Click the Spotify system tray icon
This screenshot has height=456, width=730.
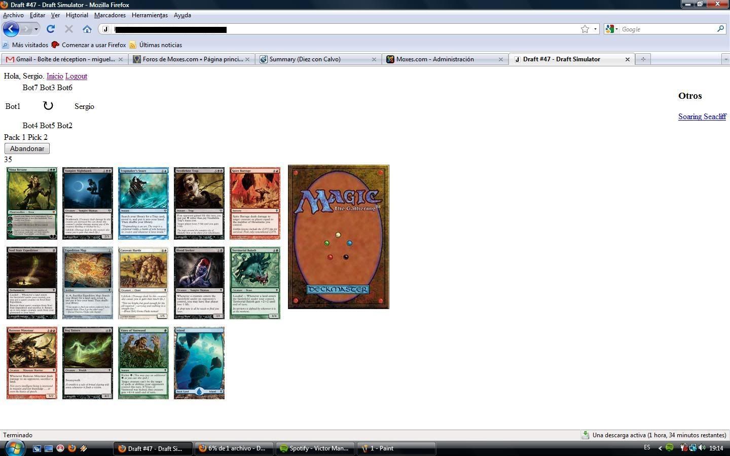coord(670,448)
